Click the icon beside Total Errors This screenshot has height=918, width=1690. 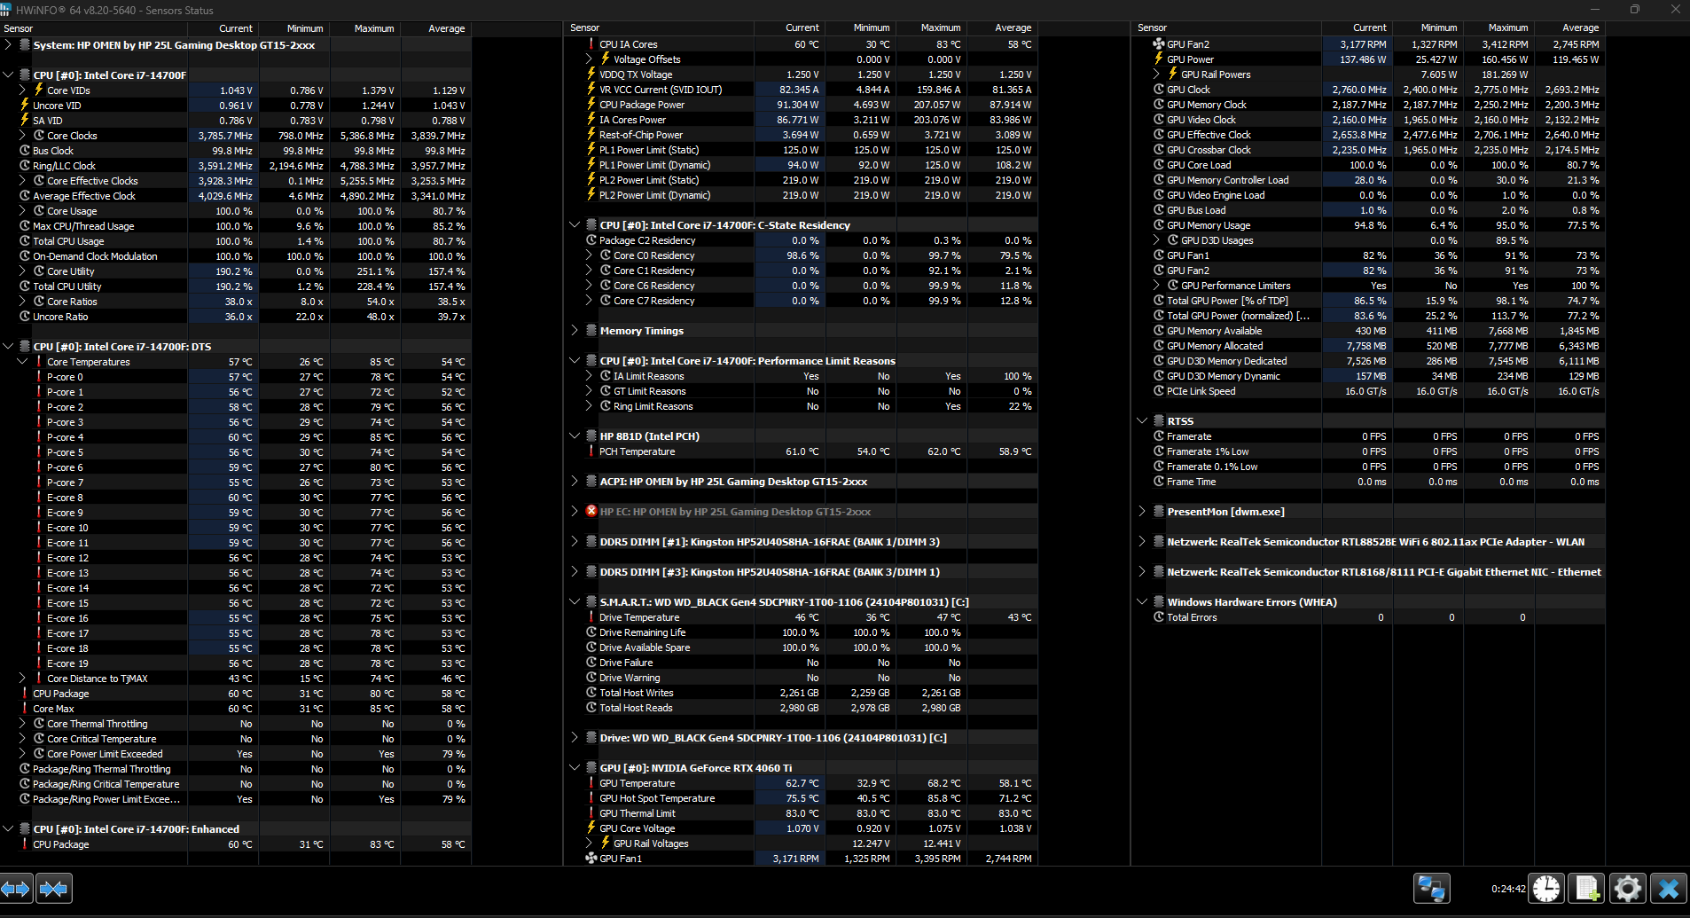pos(1159,617)
